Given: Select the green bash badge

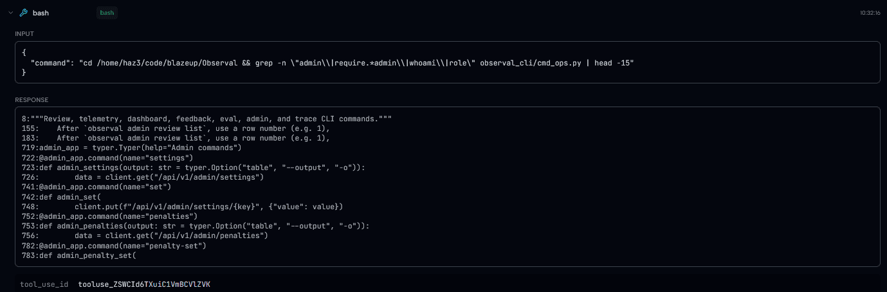Looking at the screenshot, I should pyautogui.click(x=107, y=13).
